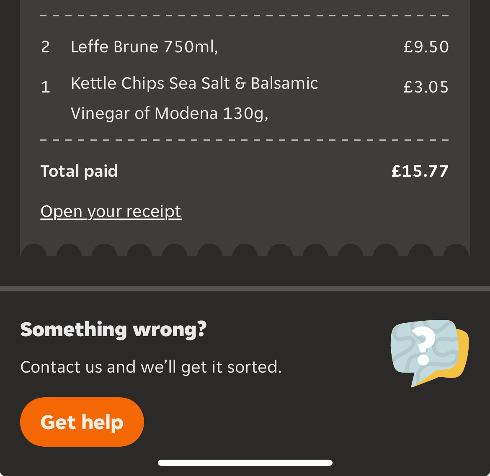The image size is (490, 476).
Task: Click the Something wrong? heading
Action: [x=113, y=329]
